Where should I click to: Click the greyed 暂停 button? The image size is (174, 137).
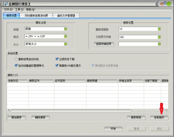click(x=137, y=129)
